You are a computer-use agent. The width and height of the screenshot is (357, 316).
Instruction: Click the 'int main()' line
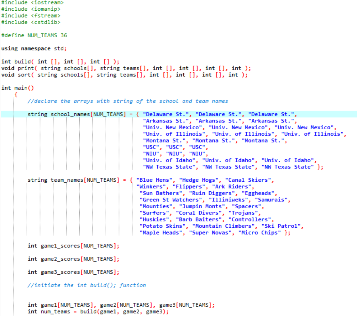pos(18,88)
